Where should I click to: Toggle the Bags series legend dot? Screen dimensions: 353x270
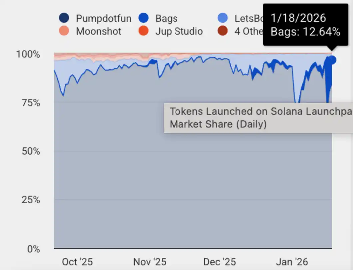(x=143, y=18)
